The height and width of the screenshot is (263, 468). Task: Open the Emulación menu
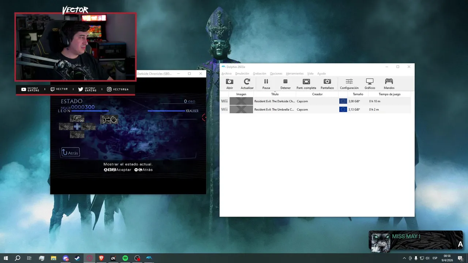(242, 73)
